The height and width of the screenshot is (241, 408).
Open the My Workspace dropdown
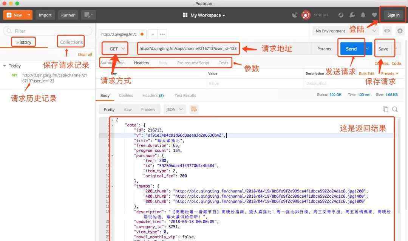(x=208, y=15)
